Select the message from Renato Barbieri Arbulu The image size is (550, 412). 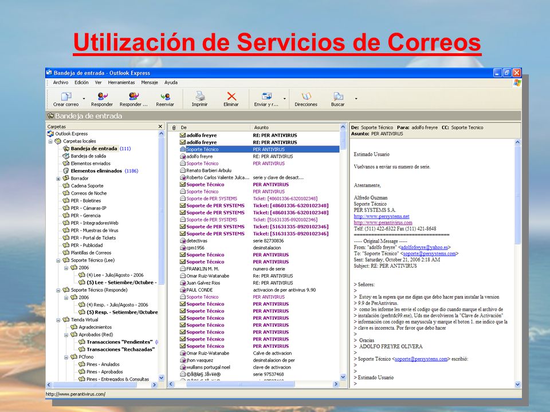click(x=260, y=171)
